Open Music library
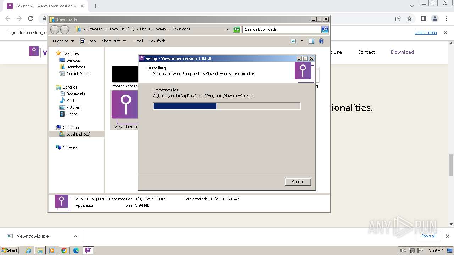The image size is (454, 255). pos(71,101)
